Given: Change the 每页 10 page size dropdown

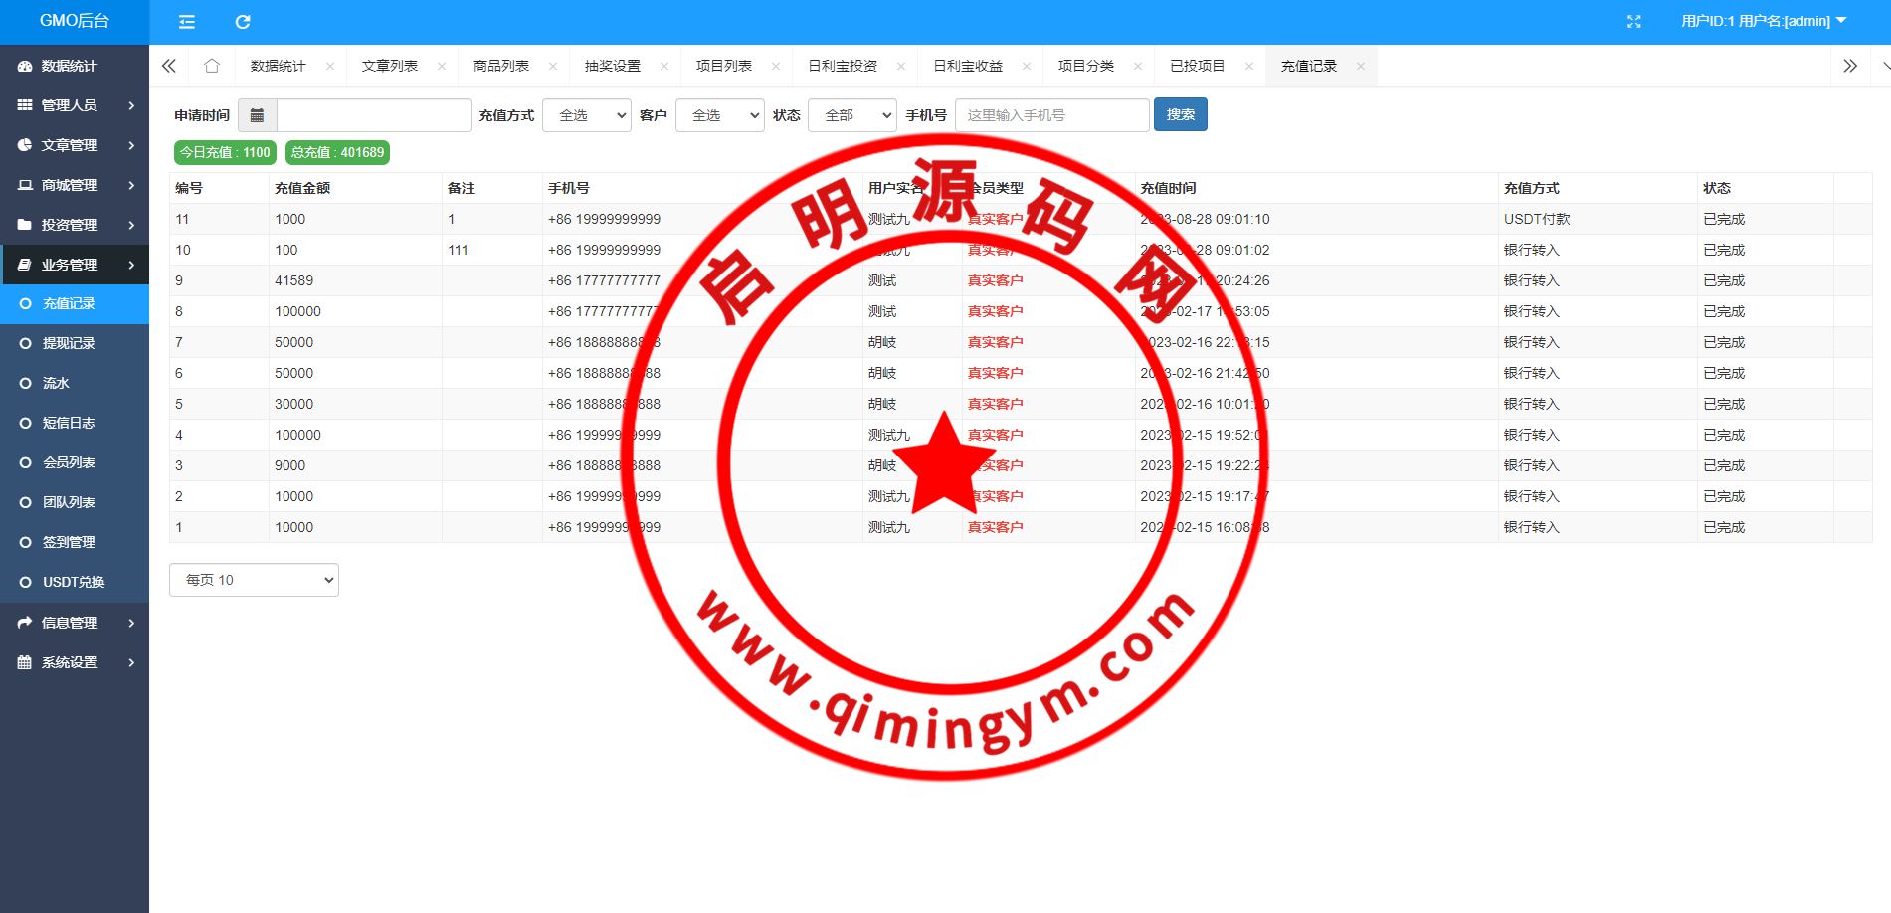Looking at the screenshot, I should 254,580.
